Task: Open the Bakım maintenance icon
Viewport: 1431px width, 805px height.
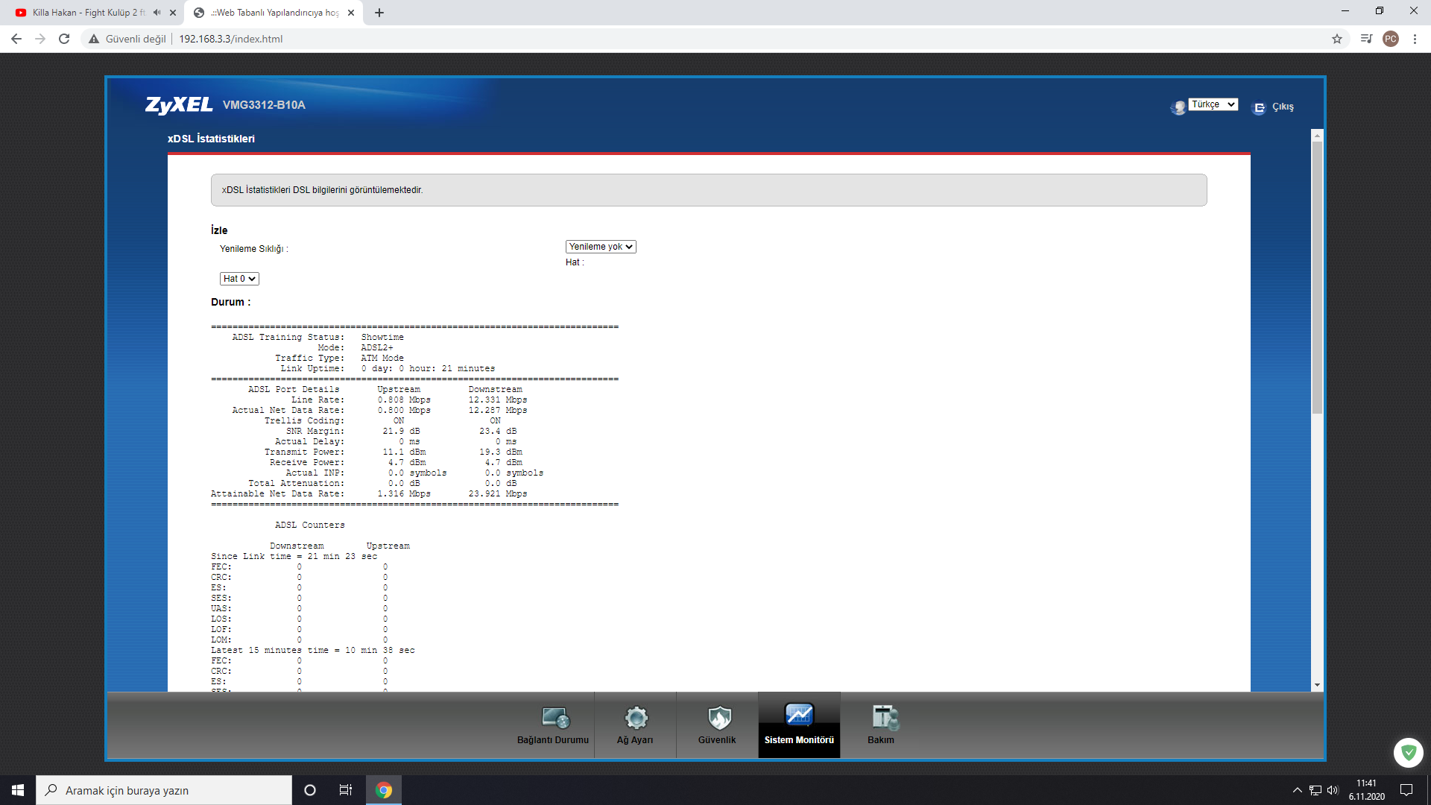Action: 882,718
